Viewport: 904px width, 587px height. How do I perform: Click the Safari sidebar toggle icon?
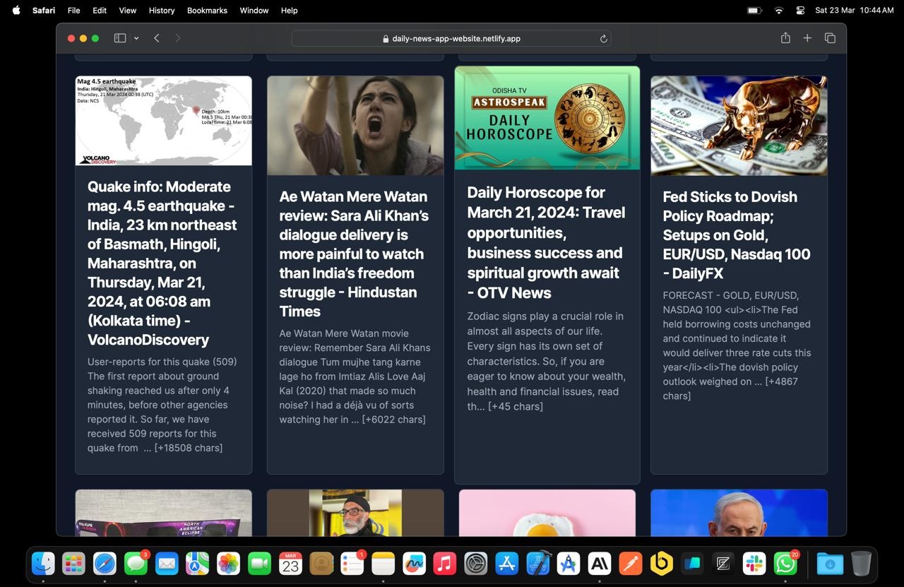click(x=120, y=38)
